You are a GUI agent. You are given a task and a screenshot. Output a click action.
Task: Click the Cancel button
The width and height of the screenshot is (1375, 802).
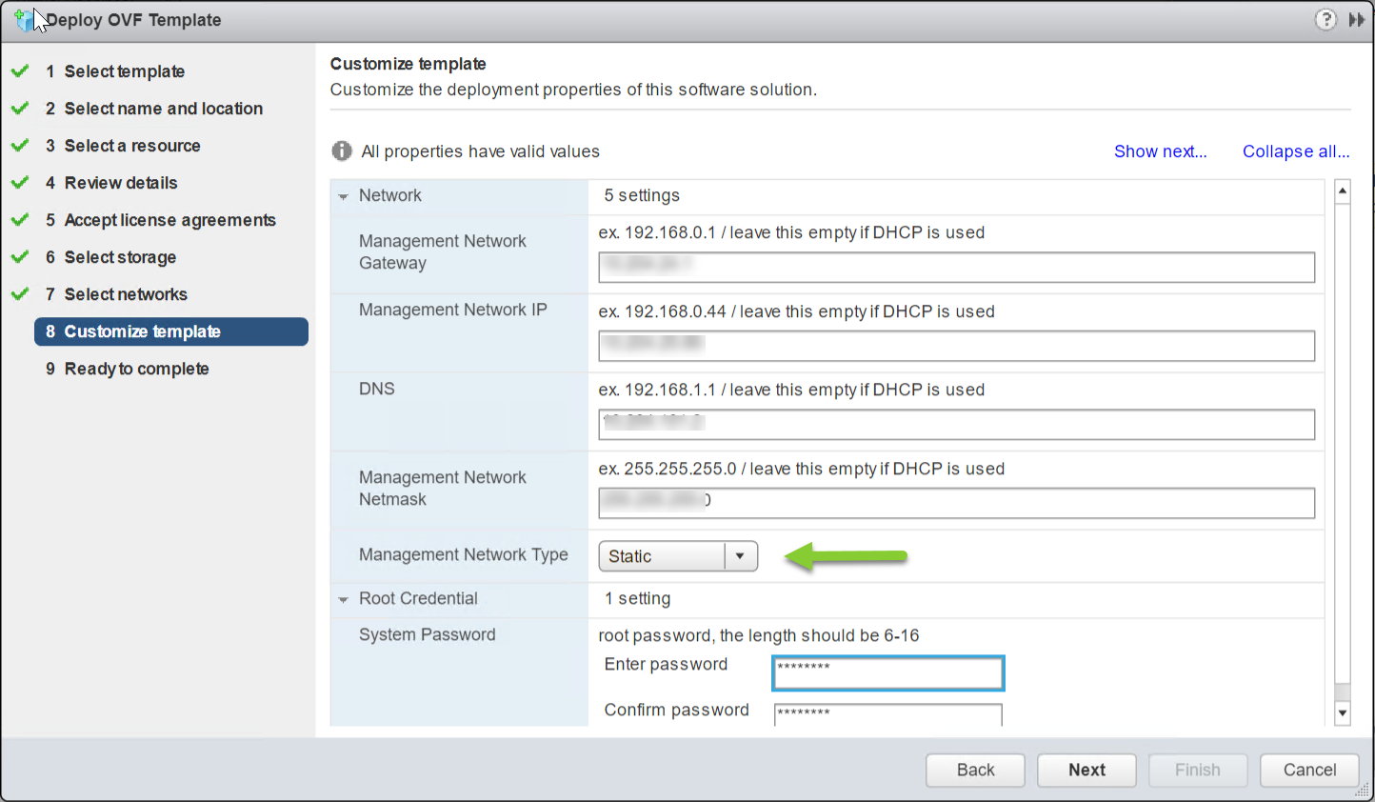point(1309,770)
